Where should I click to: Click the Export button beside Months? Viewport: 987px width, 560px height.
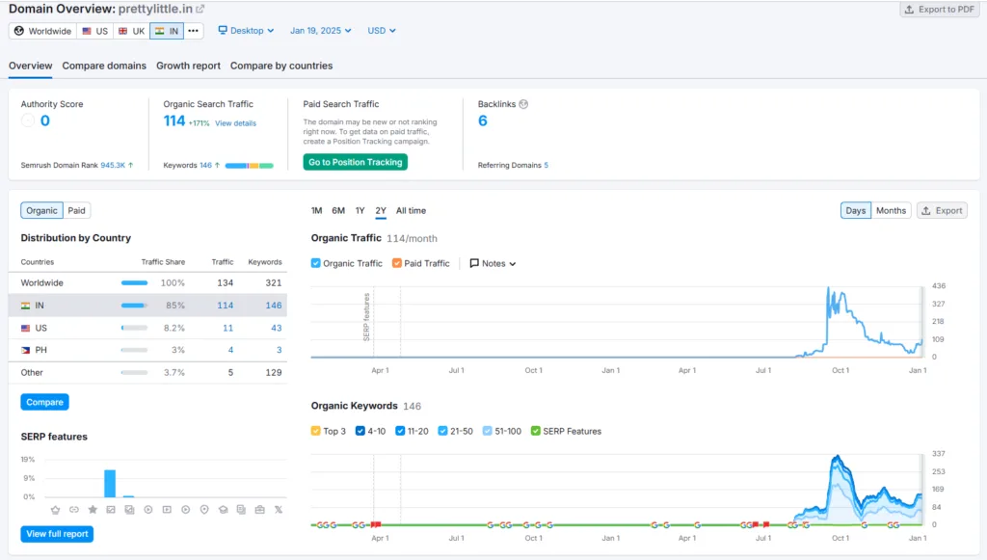[942, 211]
